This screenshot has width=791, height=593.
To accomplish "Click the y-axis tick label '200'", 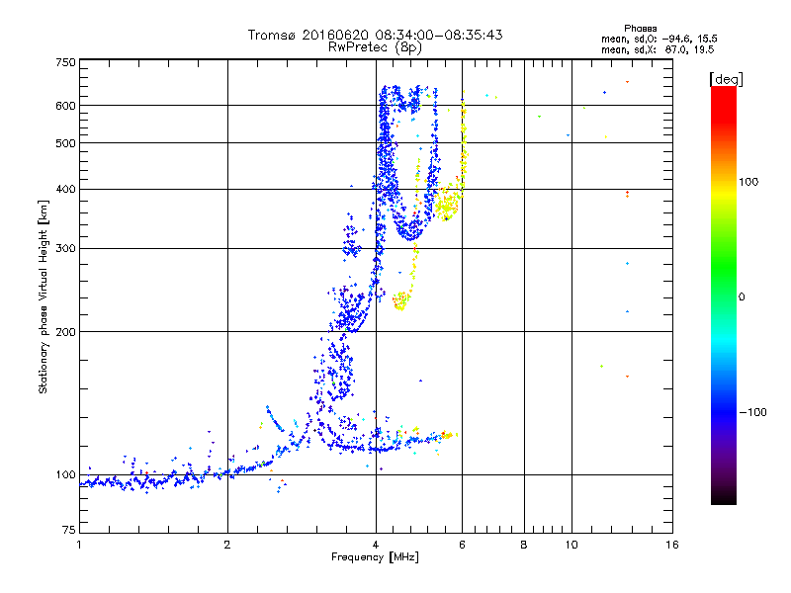I will coord(65,332).
